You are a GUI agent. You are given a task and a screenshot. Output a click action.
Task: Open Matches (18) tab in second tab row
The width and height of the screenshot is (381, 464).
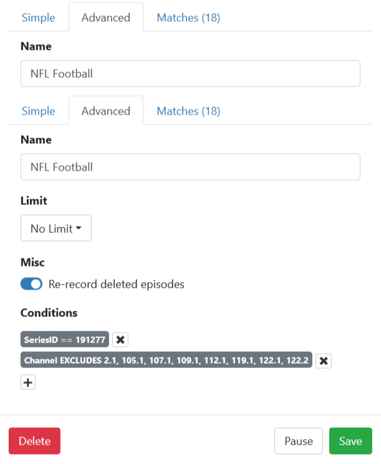(188, 111)
